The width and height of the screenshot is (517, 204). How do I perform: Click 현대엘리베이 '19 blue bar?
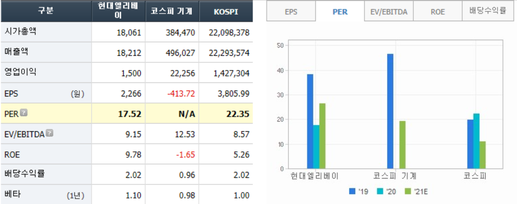coord(310,122)
